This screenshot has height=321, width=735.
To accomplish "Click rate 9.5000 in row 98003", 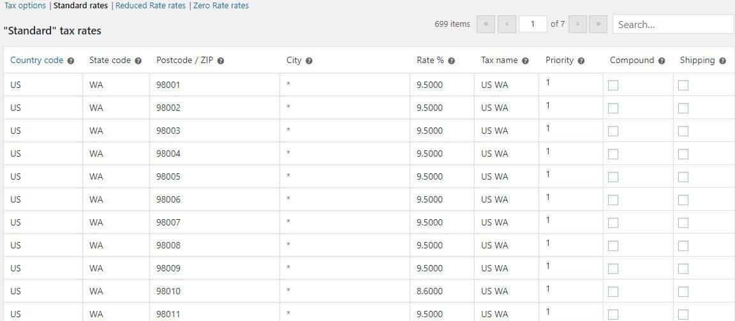I will coord(442,131).
